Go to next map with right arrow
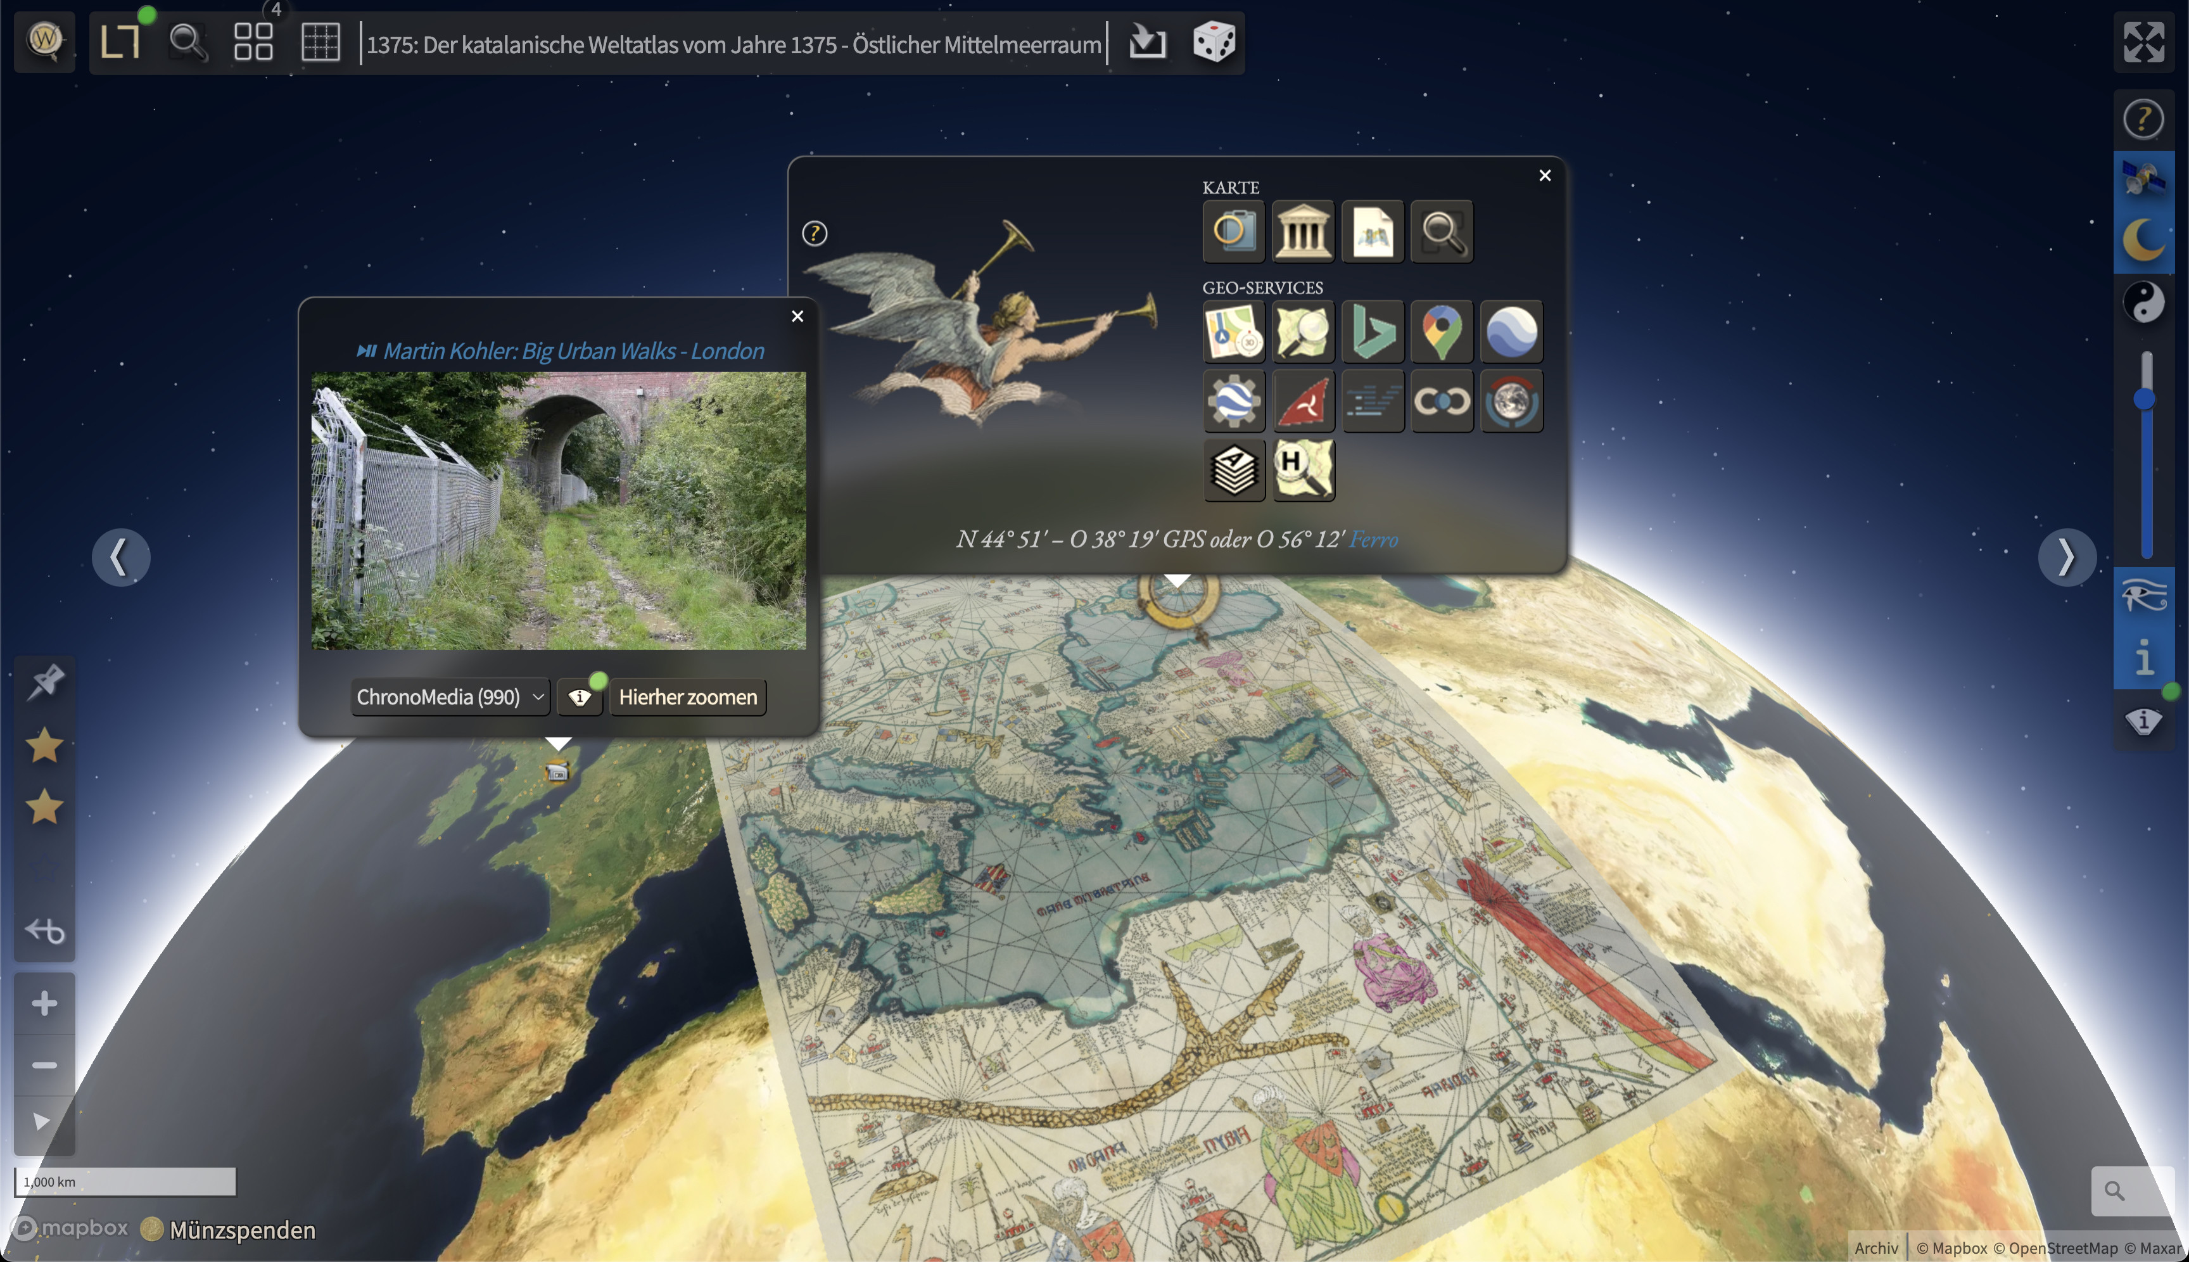 click(x=2066, y=558)
